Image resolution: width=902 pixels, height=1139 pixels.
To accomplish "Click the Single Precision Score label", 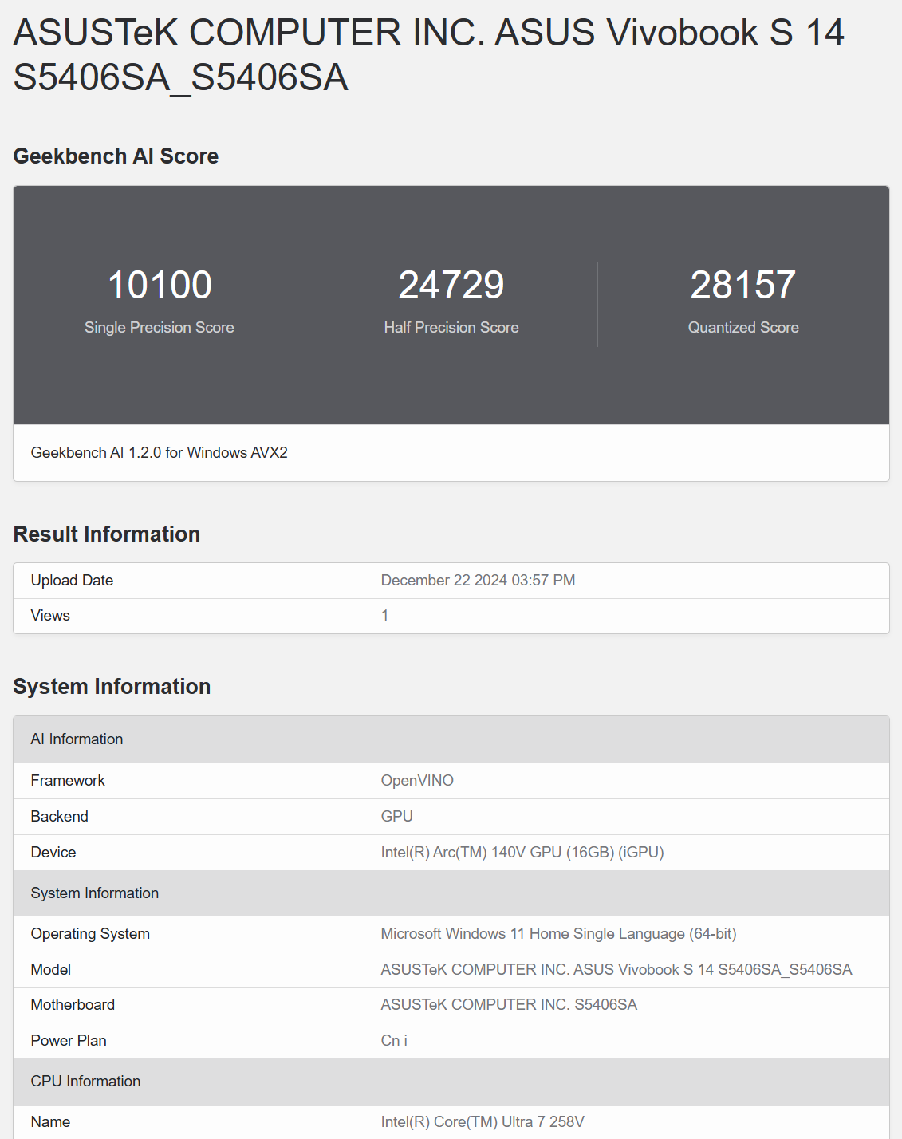I will [x=160, y=327].
